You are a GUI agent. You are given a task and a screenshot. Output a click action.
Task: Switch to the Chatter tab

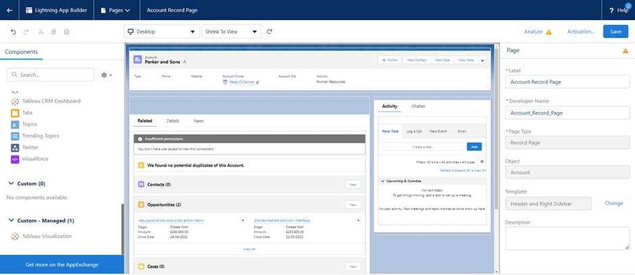[x=418, y=106]
